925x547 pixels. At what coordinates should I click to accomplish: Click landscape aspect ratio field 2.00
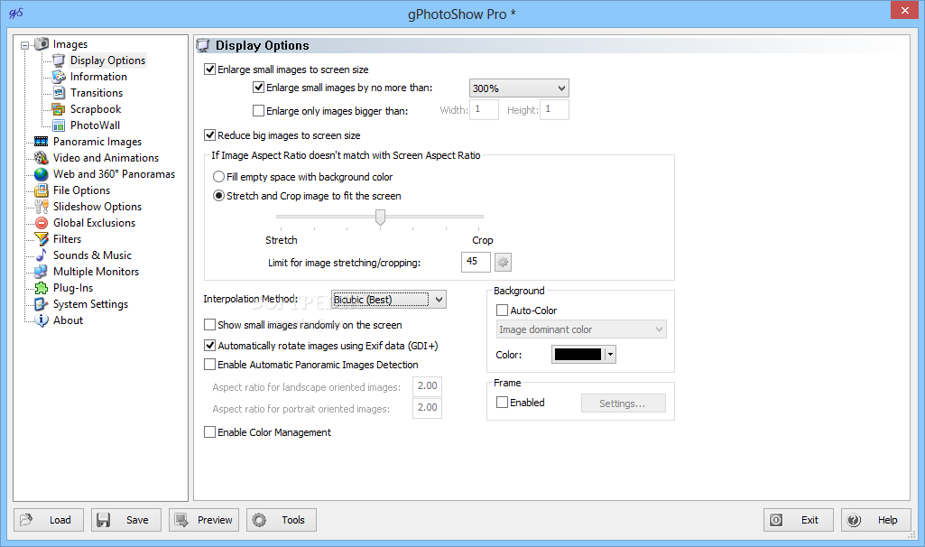(428, 386)
